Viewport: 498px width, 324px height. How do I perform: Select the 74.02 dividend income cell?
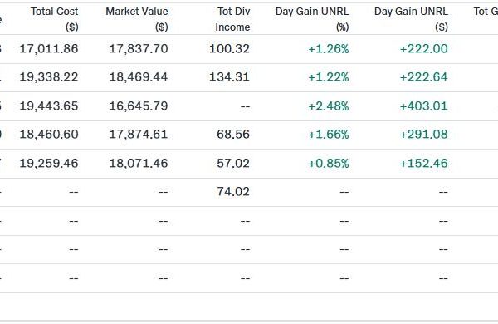coord(233,191)
